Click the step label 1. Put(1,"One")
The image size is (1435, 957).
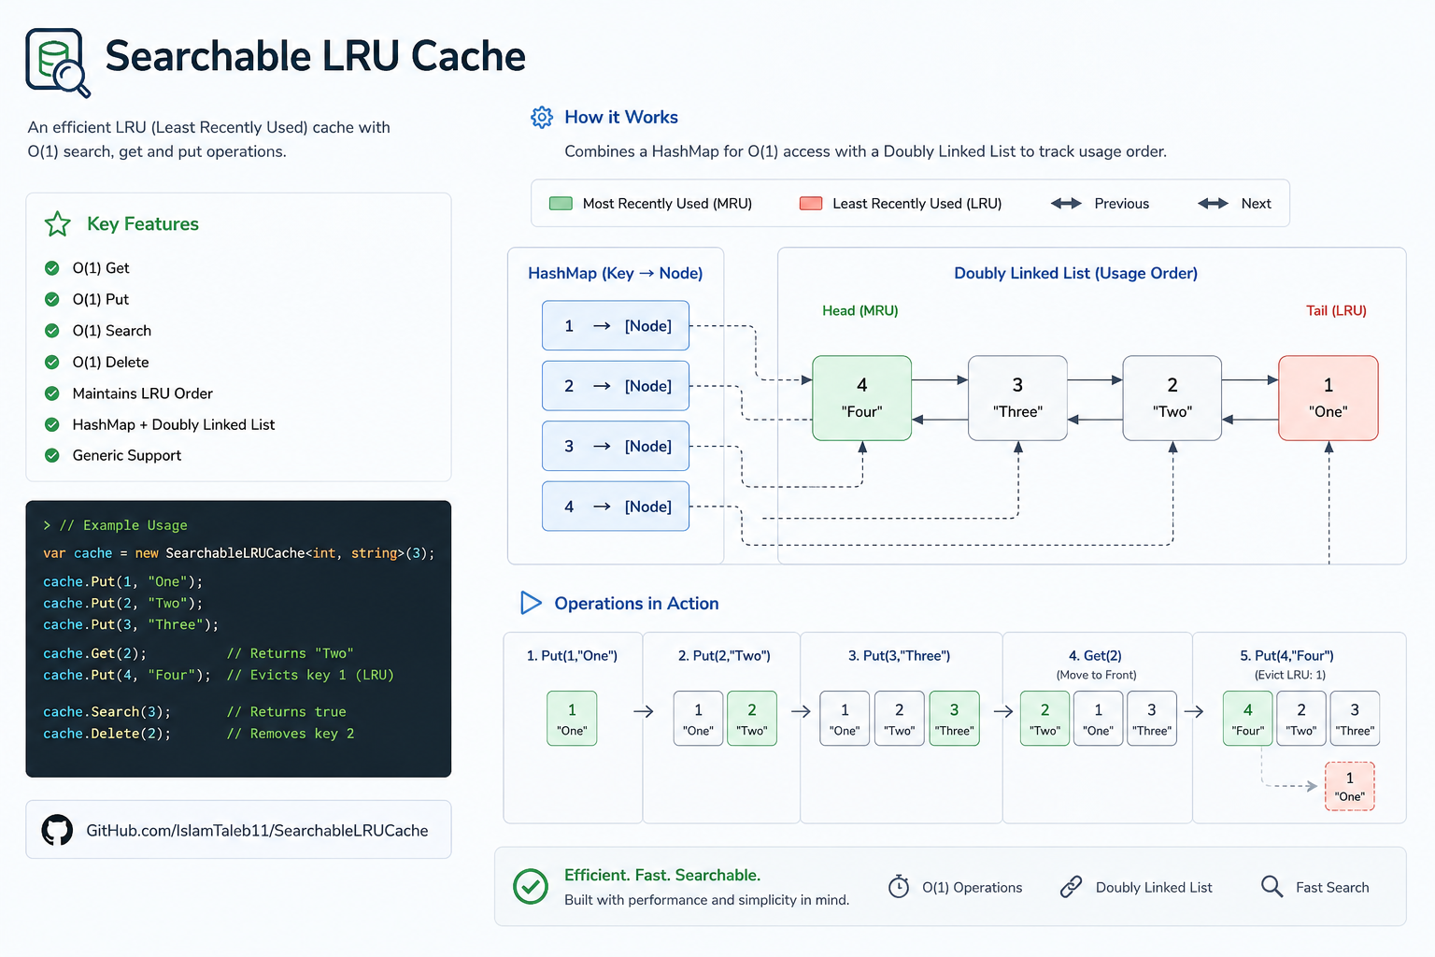click(x=572, y=656)
